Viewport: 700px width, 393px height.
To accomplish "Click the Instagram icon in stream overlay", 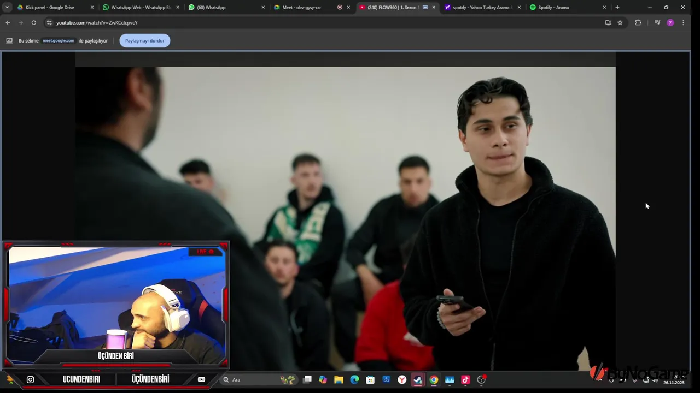I will pos(31,379).
